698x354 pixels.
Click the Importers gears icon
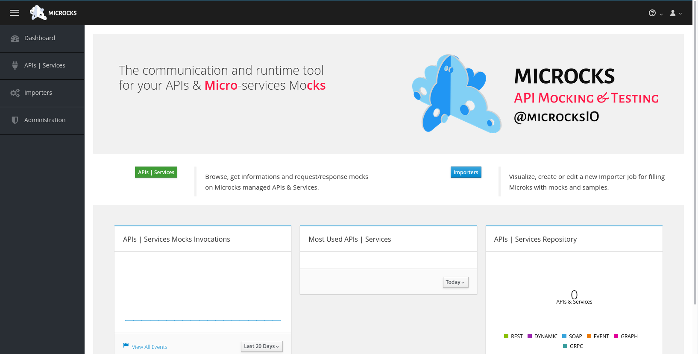tap(15, 93)
